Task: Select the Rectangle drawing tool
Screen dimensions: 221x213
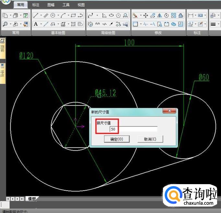Action: pos(73,15)
